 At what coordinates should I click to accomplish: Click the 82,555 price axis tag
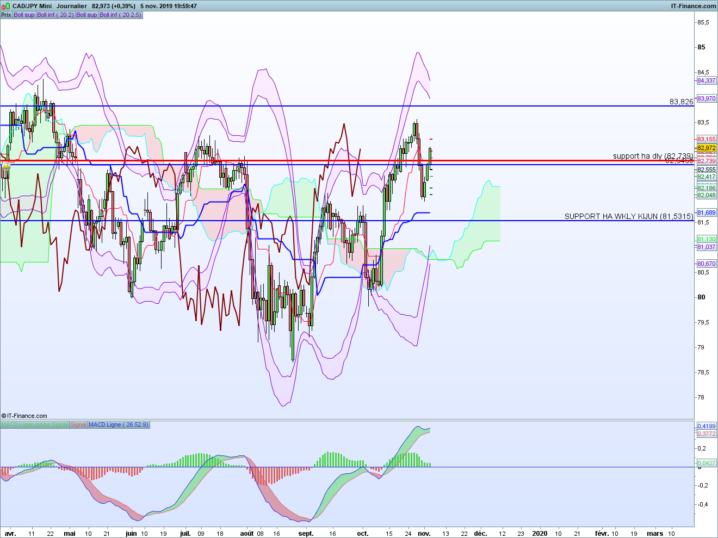[x=707, y=170]
